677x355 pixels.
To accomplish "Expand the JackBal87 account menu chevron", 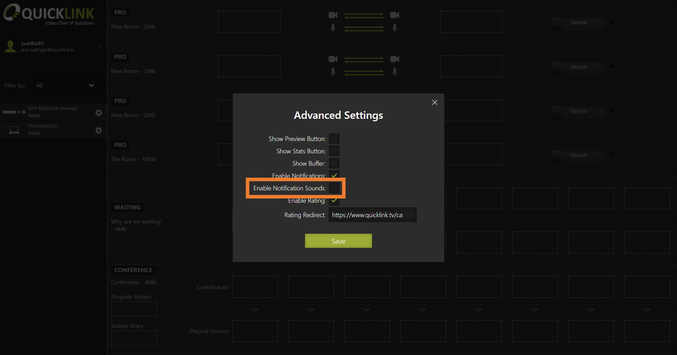I will [x=100, y=47].
